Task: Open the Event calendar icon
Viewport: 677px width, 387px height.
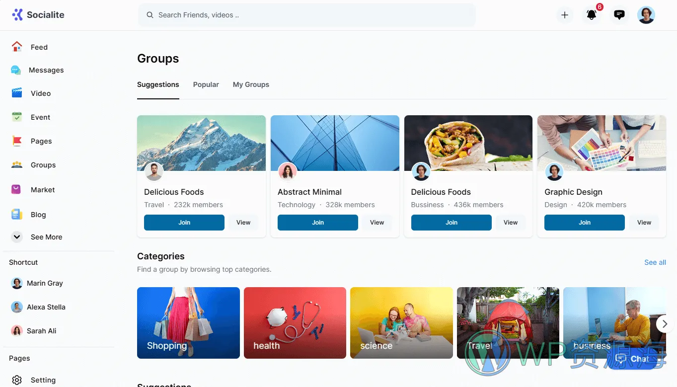Action: (17, 117)
